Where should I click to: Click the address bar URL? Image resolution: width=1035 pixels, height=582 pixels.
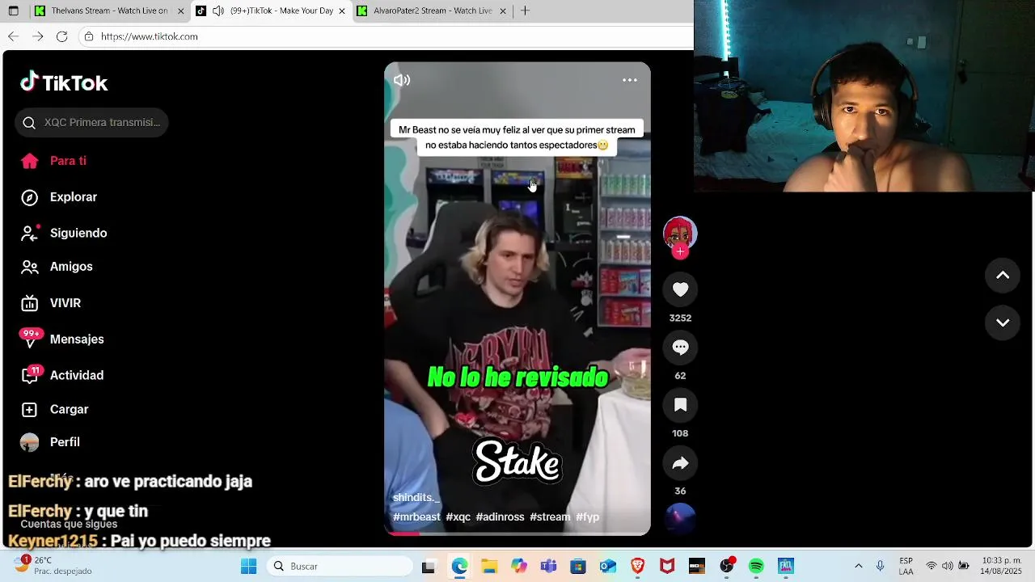point(149,36)
